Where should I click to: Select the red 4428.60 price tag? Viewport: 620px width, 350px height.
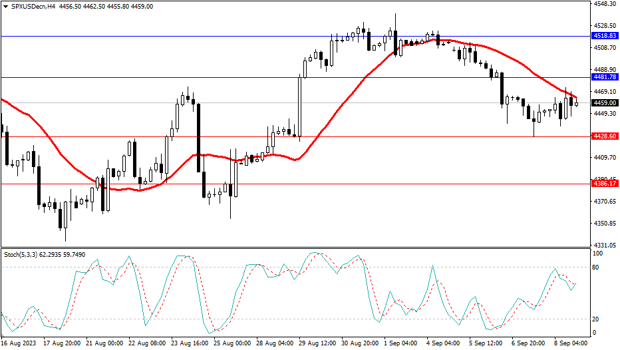click(605, 136)
